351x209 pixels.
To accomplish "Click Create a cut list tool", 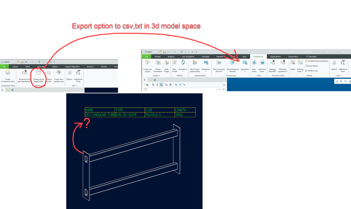I will click(49, 76).
